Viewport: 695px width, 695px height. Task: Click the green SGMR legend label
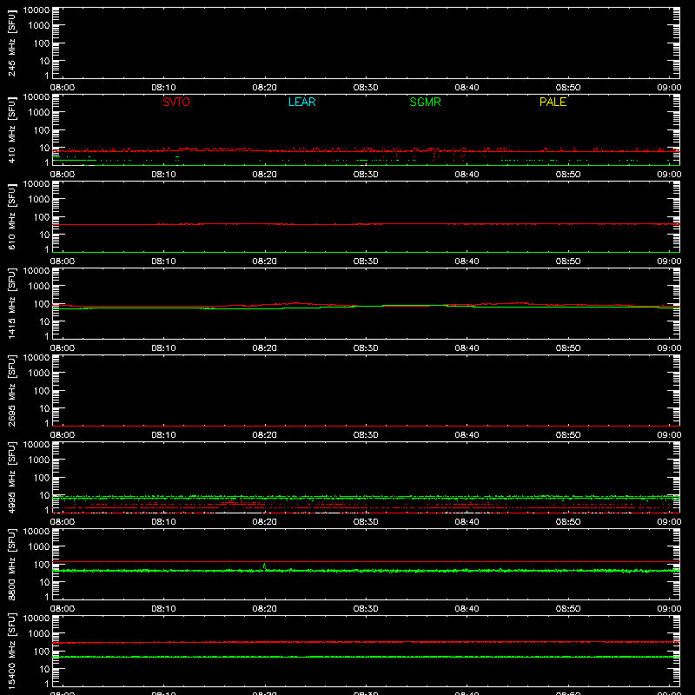coord(425,102)
